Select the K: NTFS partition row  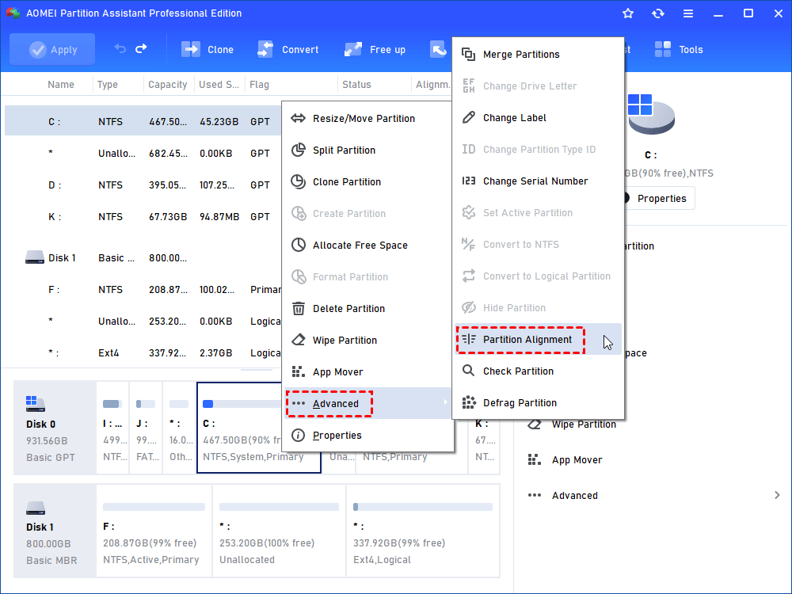click(143, 217)
